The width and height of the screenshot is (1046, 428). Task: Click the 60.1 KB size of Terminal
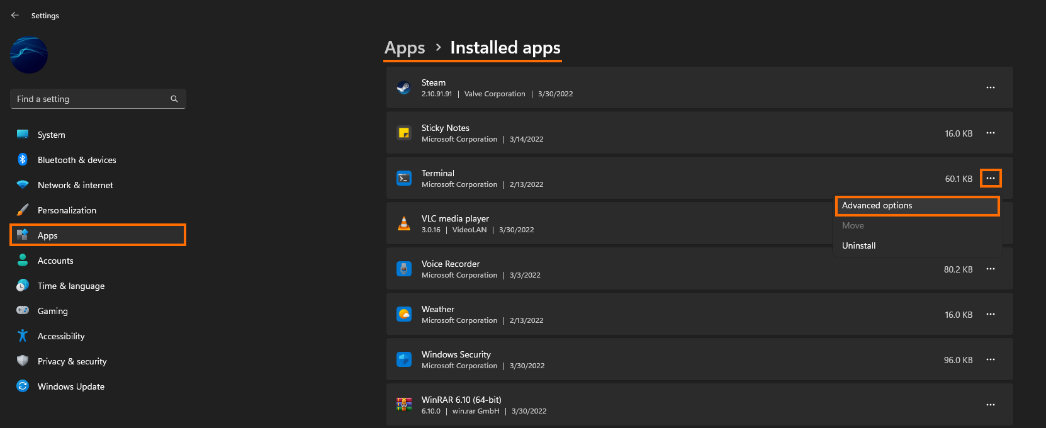959,179
